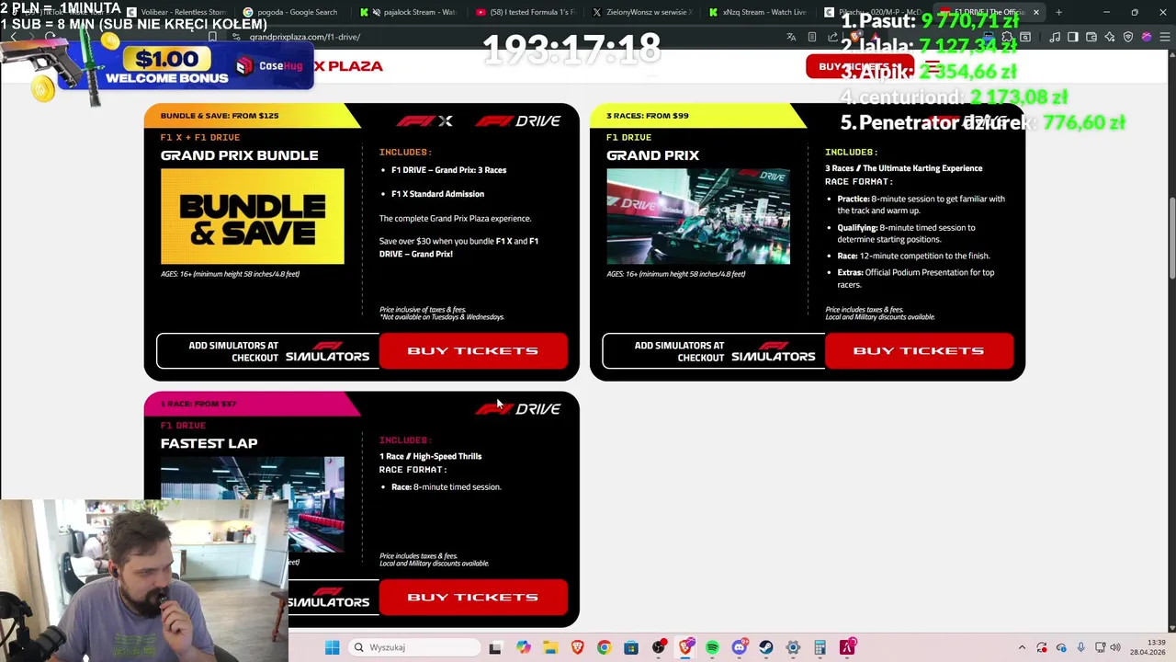The image size is (1176, 662).
Task: Click the translate page icon
Action: [x=791, y=37]
